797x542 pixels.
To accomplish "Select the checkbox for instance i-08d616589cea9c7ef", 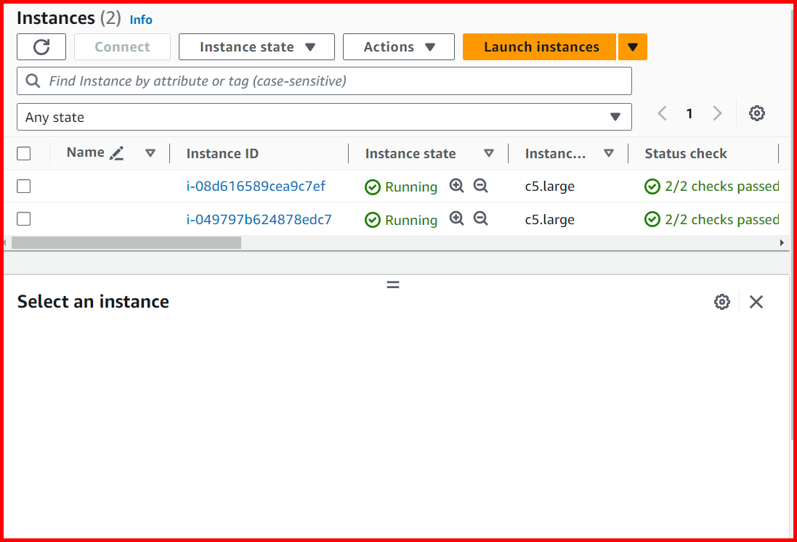I will 23,186.
